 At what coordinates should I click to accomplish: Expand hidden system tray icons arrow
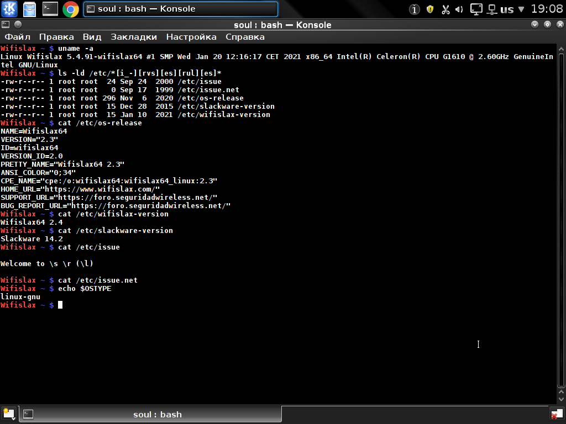click(x=521, y=9)
